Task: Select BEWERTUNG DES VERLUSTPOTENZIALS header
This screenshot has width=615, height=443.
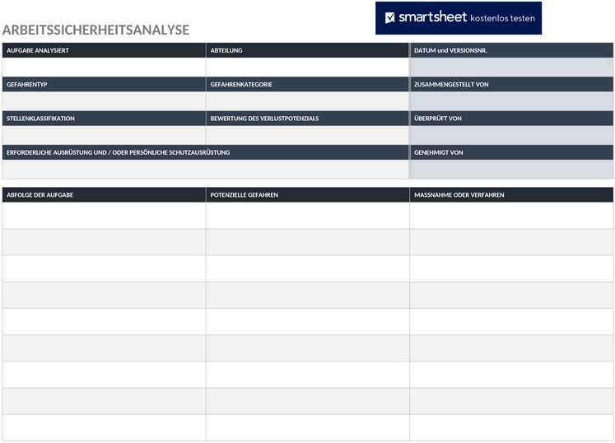Action: 308,119
